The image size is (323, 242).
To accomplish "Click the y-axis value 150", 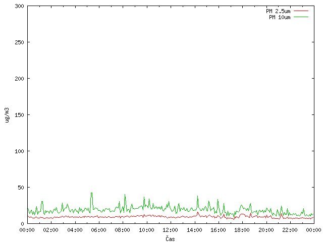I will pyautogui.click(x=19, y=115).
